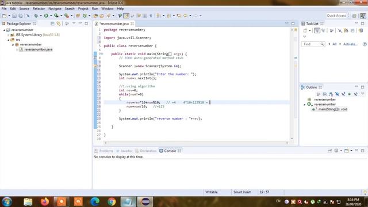Viewport: 368px width, 207px height.
Task: Collapse All in Package Explorer
Action: [x=52, y=24]
